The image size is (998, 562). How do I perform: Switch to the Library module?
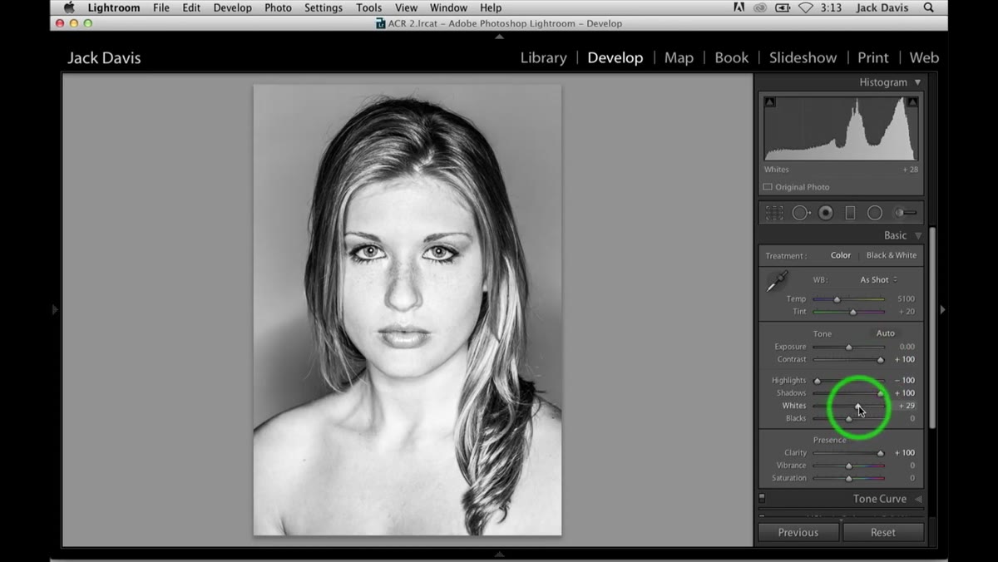point(543,57)
